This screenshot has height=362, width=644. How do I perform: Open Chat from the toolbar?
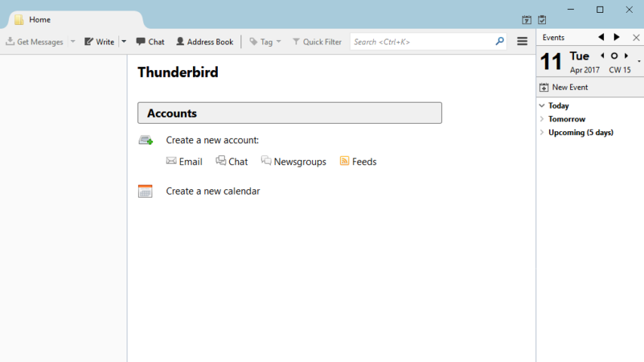tap(150, 41)
